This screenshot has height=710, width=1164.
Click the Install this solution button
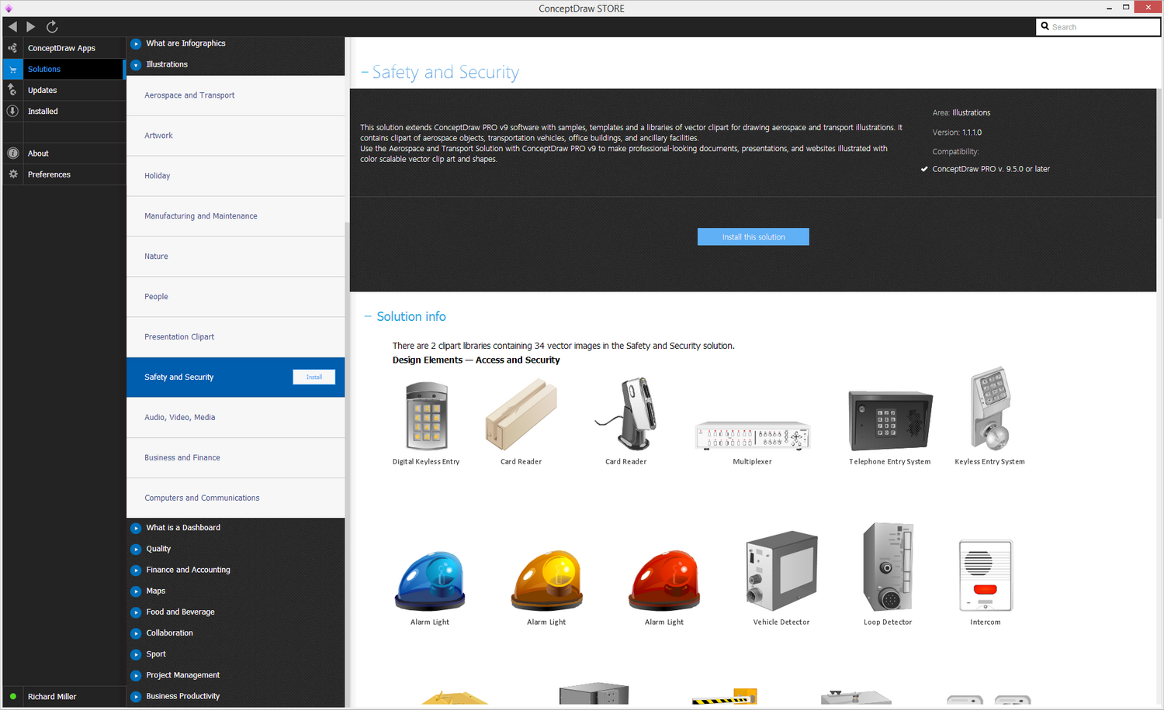pyautogui.click(x=753, y=236)
